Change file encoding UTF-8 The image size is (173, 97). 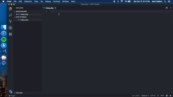pos(153,96)
